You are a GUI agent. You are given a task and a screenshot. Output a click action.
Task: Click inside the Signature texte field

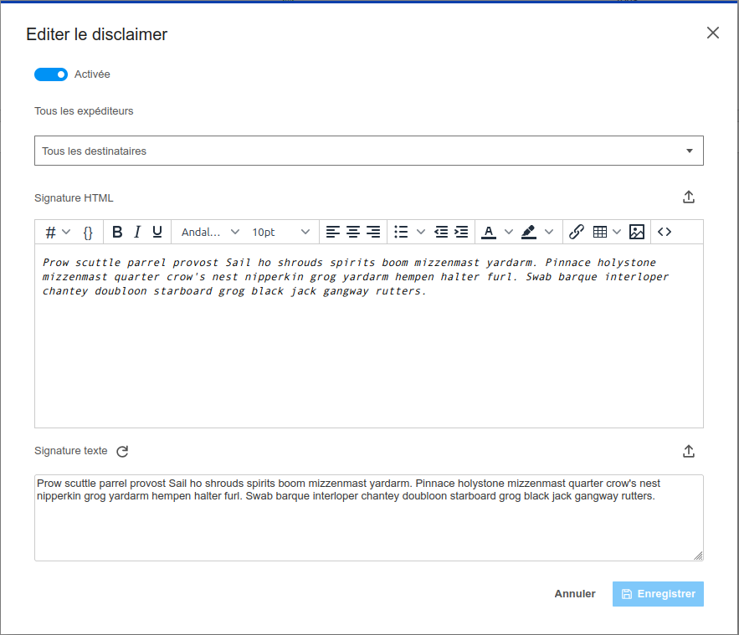tap(368, 527)
